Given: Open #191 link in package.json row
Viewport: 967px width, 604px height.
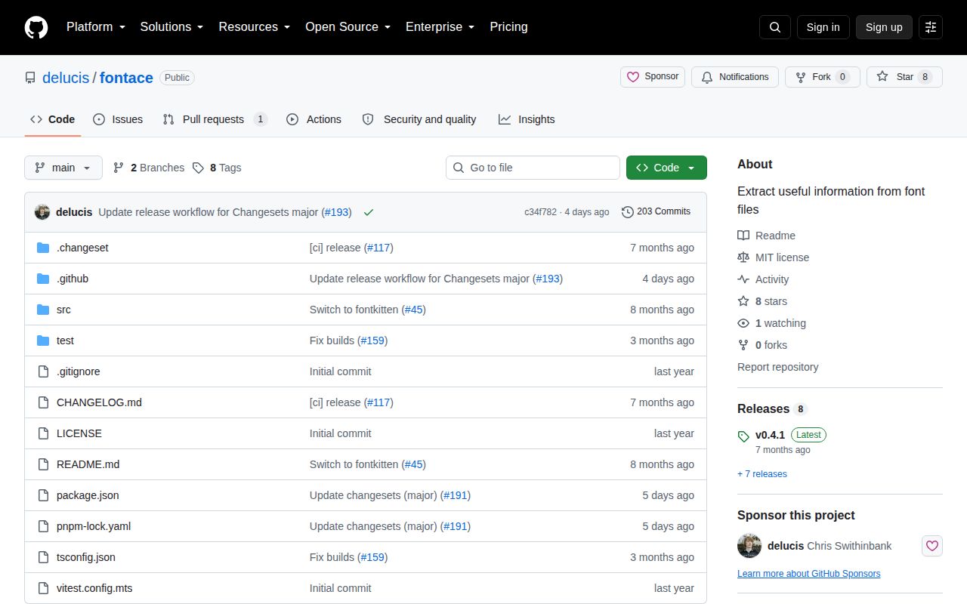Looking at the screenshot, I should pos(456,495).
